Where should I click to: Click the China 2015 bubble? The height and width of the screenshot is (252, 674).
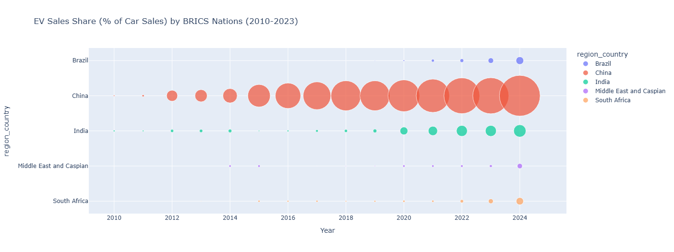click(259, 96)
